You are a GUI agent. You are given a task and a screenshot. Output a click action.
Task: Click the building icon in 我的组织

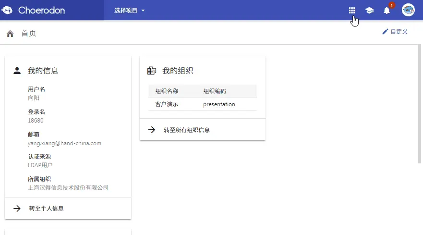(x=152, y=71)
